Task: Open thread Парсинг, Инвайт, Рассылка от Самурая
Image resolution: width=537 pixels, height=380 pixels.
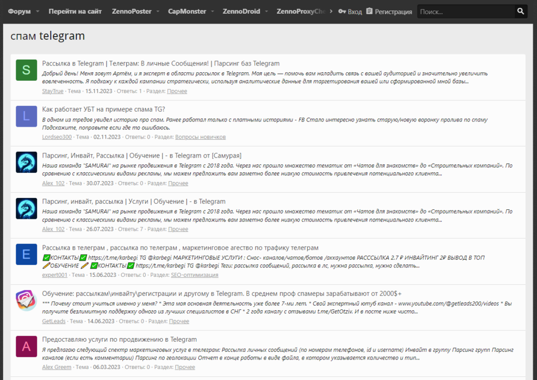Action: (142, 155)
